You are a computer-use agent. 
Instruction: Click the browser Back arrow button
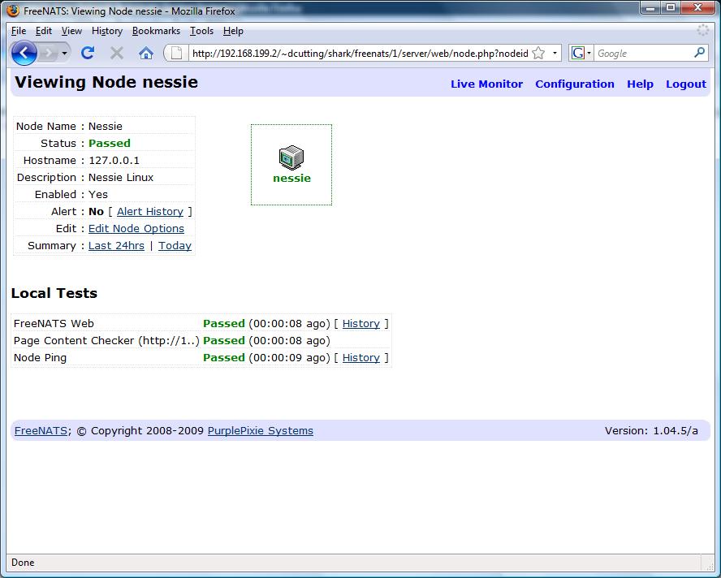click(24, 53)
